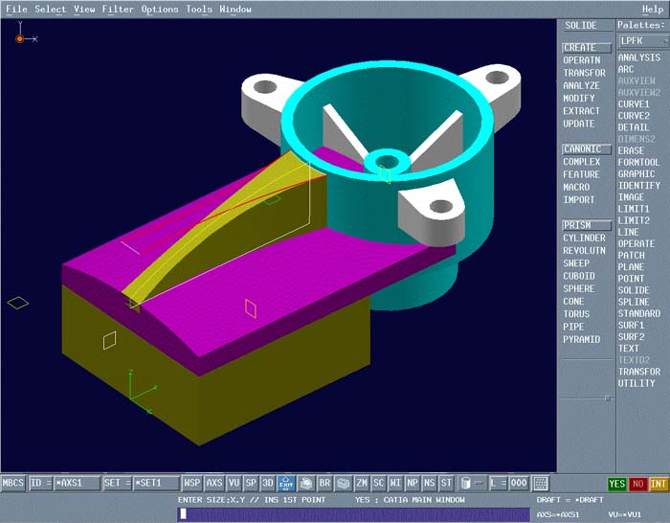Select the BR toolbar icon
Image resolution: width=670 pixels, height=523 pixels.
(325, 484)
